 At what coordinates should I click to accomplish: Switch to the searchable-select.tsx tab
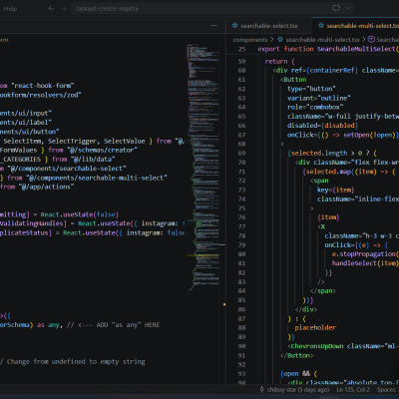pos(264,26)
